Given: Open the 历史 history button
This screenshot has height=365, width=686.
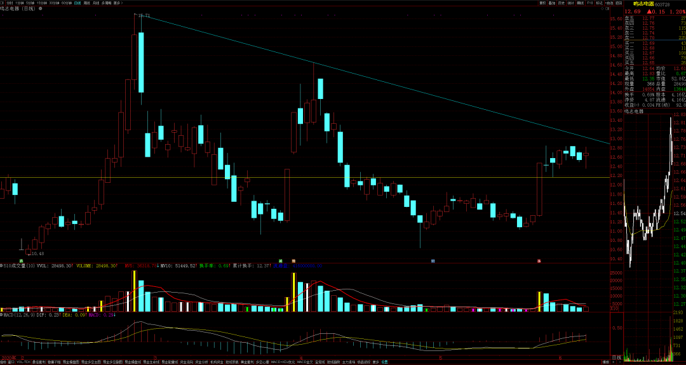Looking at the screenshot, I should click(562, 3).
